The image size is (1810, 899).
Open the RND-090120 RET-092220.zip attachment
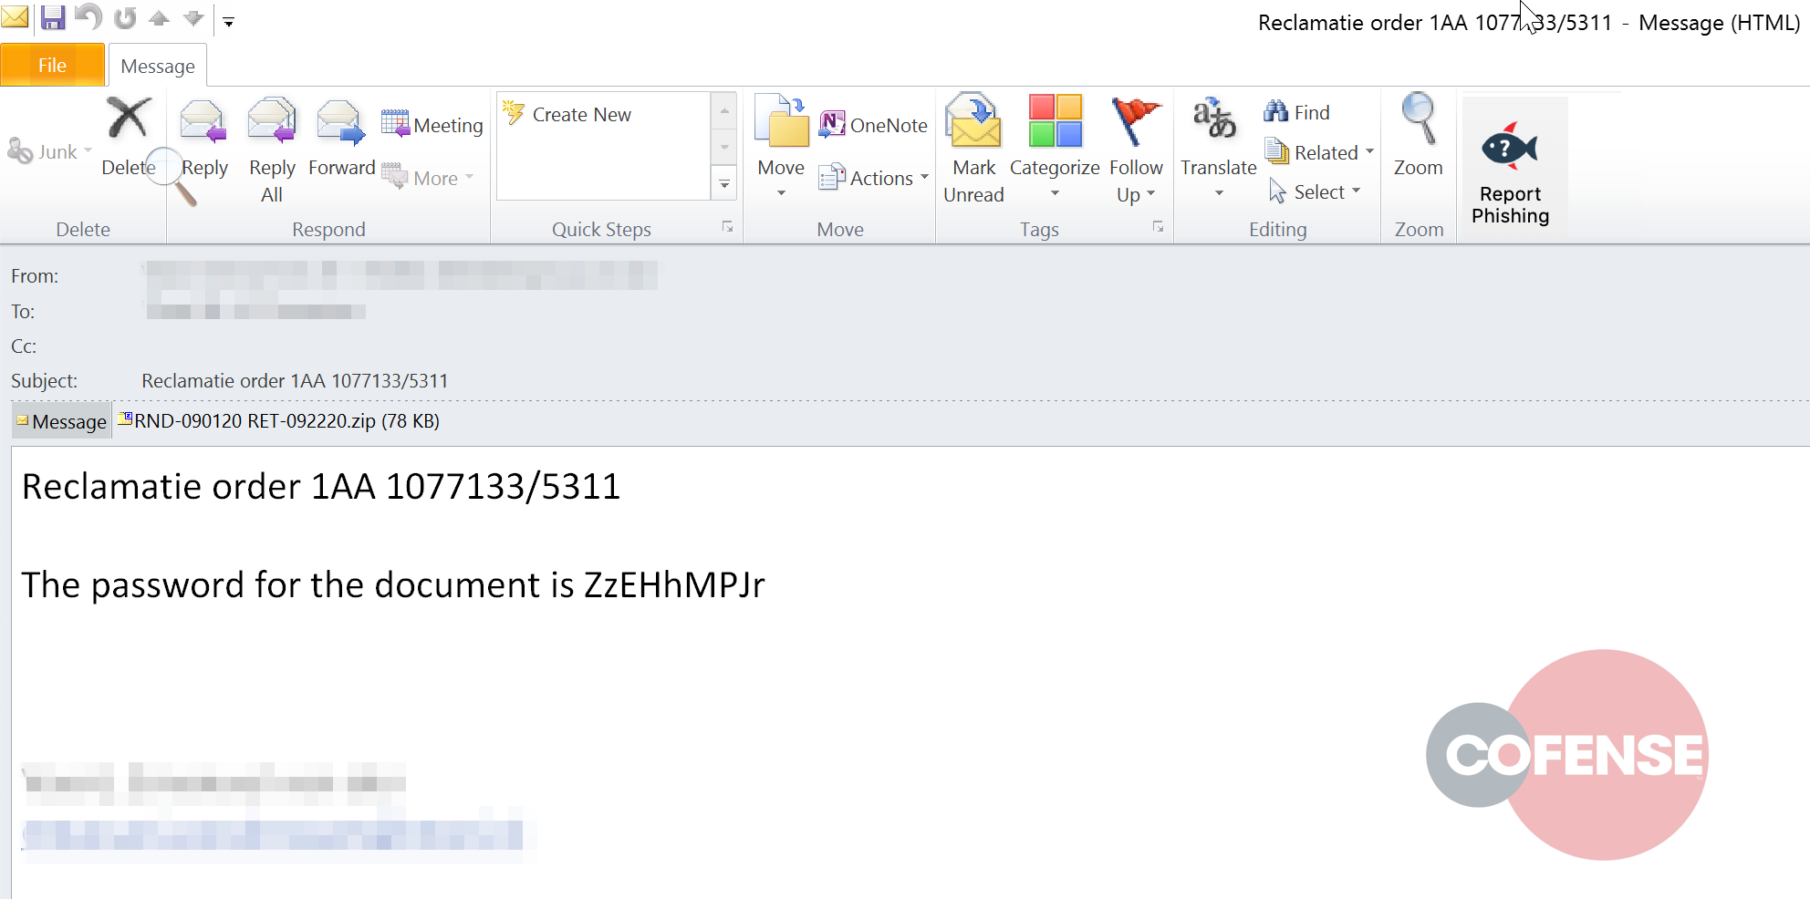(279, 420)
